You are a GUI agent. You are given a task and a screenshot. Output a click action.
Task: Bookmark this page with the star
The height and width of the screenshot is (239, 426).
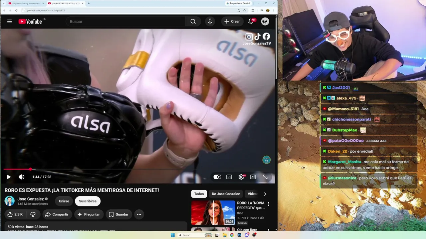(x=245, y=10)
